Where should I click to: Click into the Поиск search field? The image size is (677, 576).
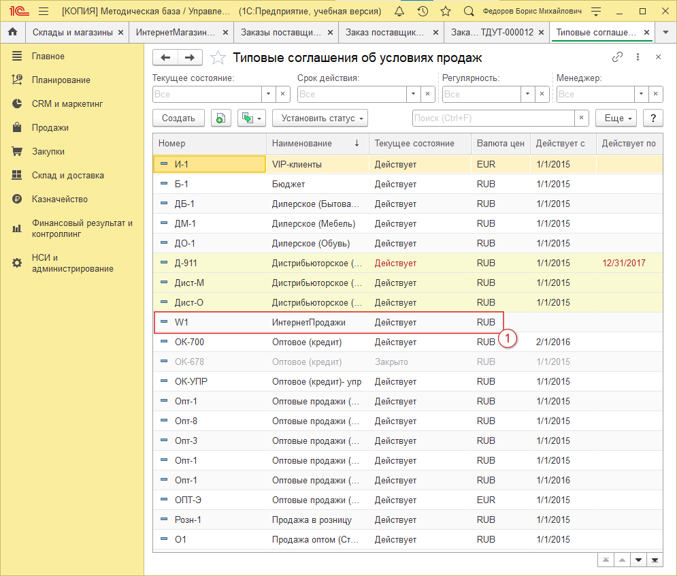coord(494,118)
